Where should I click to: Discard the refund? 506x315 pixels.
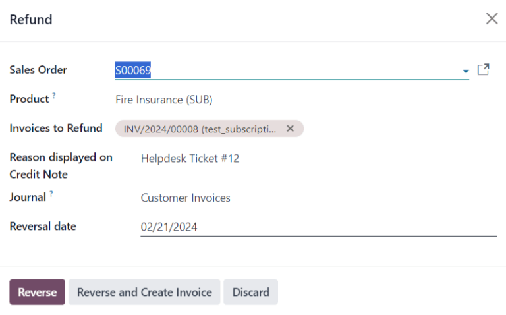250,292
